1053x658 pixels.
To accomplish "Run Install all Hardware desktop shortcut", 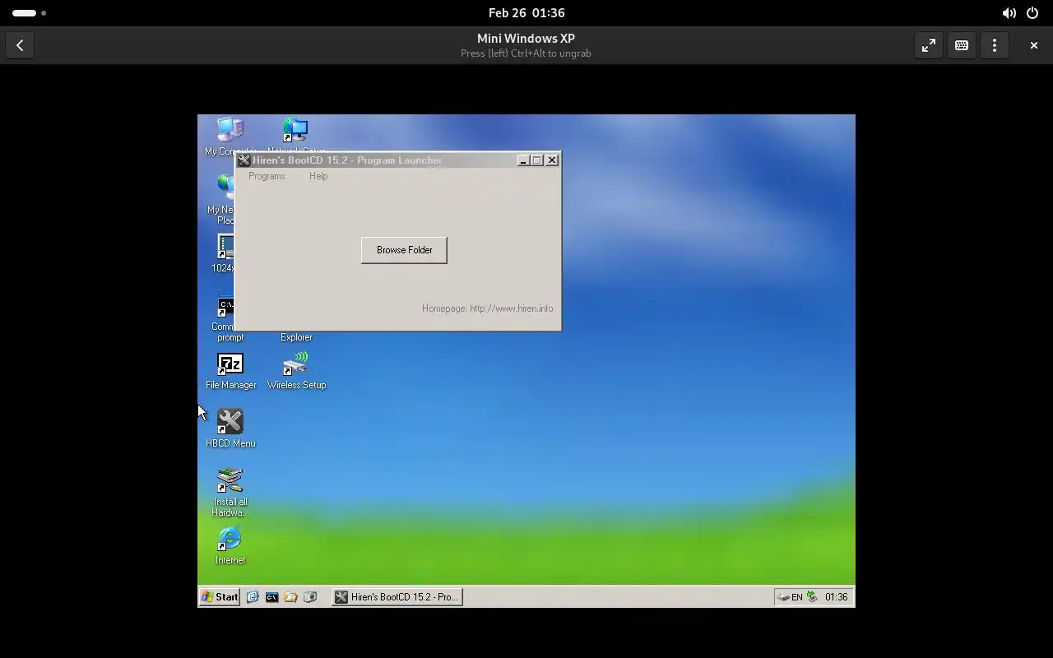I will point(230,492).
